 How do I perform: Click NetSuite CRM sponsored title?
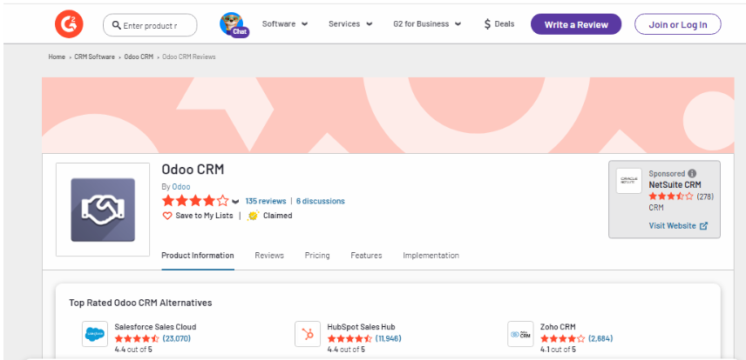[x=675, y=185]
